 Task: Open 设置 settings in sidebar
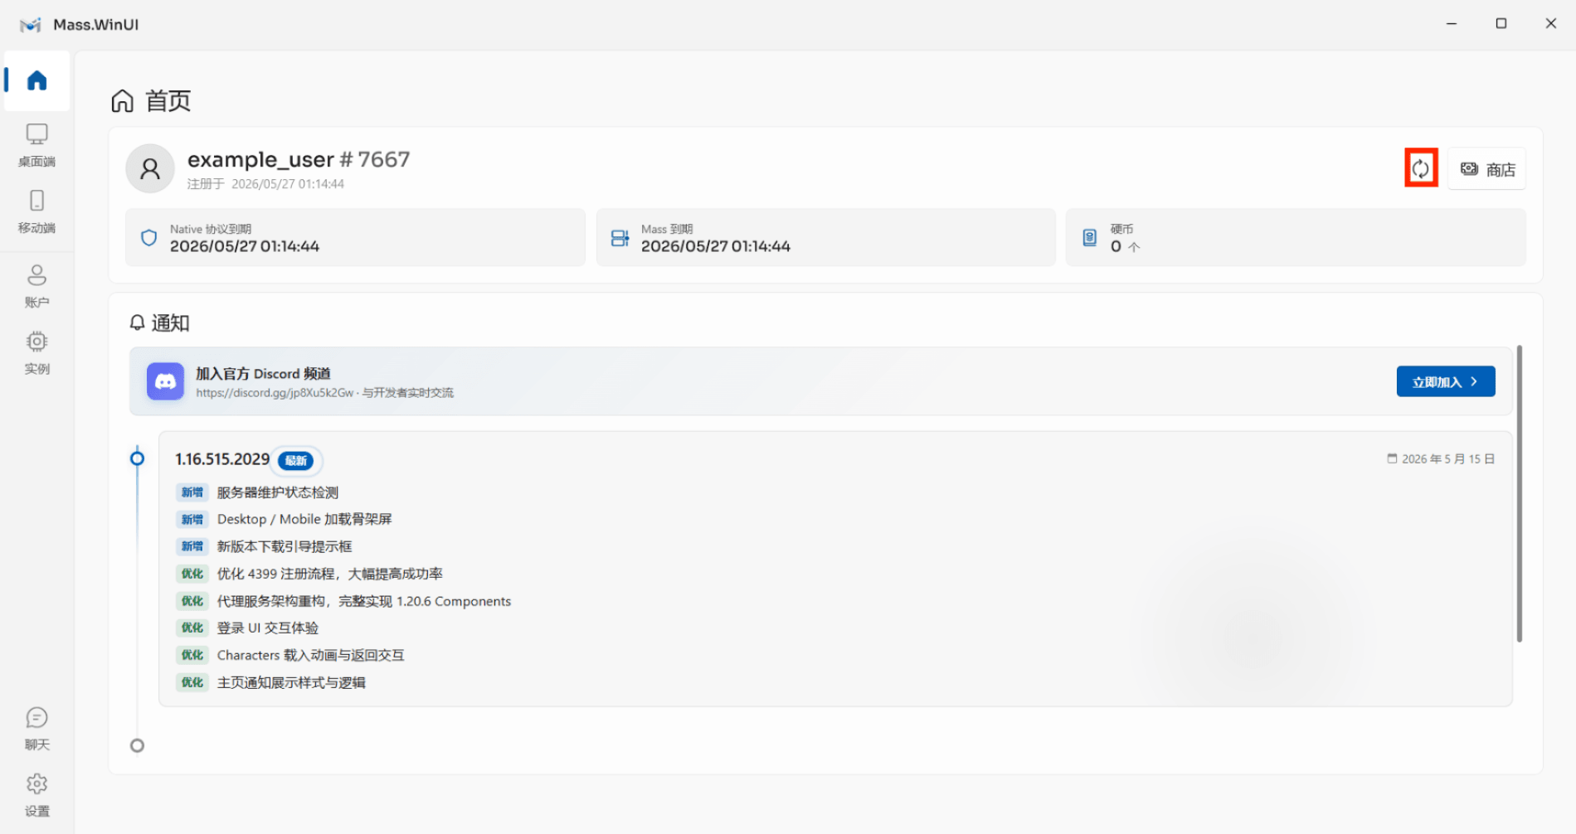(36, 795)
